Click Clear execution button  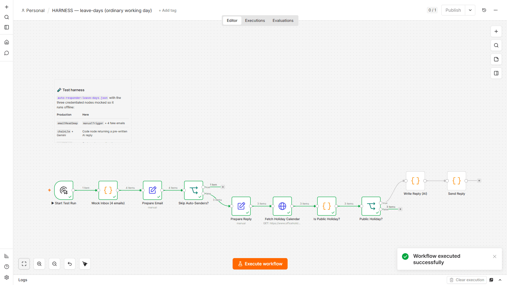(x=467, y=280)
